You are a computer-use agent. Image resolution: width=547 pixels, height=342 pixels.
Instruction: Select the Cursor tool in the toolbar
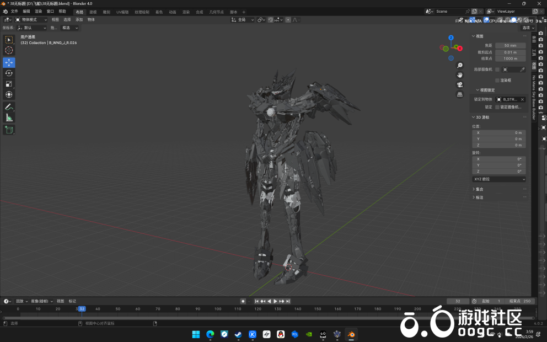pos(9,50)
